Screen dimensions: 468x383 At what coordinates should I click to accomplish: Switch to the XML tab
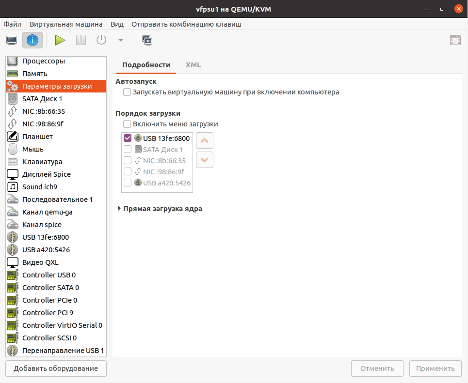click(x=193, y=65)
